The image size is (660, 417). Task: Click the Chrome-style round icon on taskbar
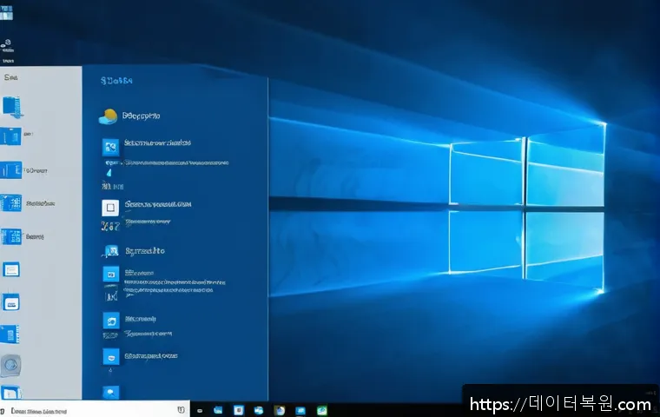[x=279, y=409]
